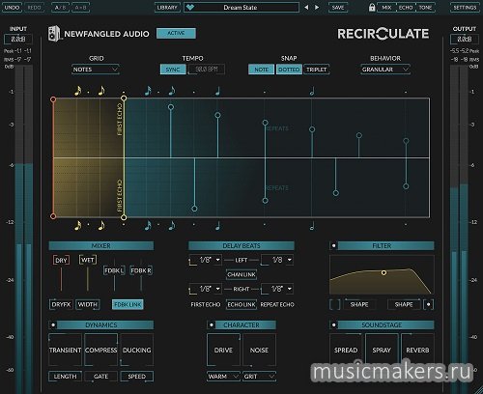The image size is (483, 394).
Task: Go to previous preset with left arrow
Action: [306, 7]
